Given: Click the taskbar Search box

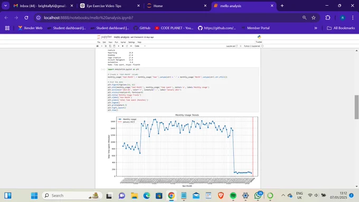Looking at the screenshot, I should click(x=72, y=196).
